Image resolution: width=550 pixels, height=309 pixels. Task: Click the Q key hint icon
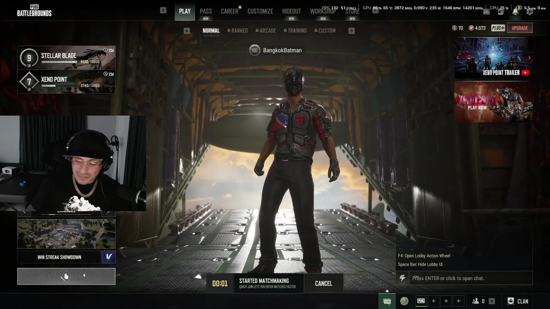pyautogui.click(x=163, y=10)
